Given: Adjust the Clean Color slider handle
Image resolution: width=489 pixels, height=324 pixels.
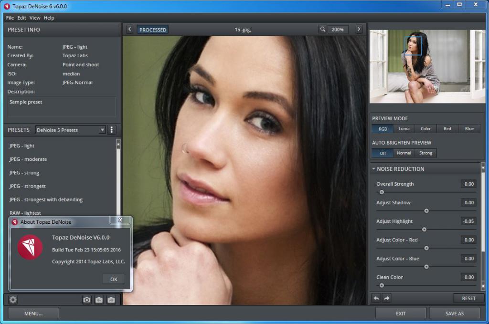Looking at the screenshot, I should pos(382,285).
